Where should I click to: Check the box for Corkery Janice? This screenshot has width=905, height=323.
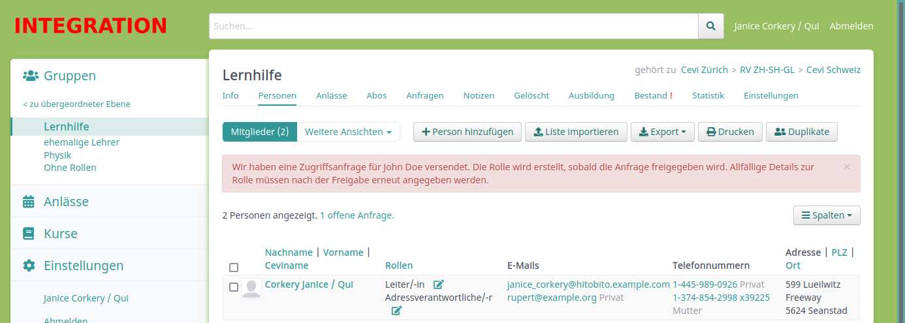point(234,287)
